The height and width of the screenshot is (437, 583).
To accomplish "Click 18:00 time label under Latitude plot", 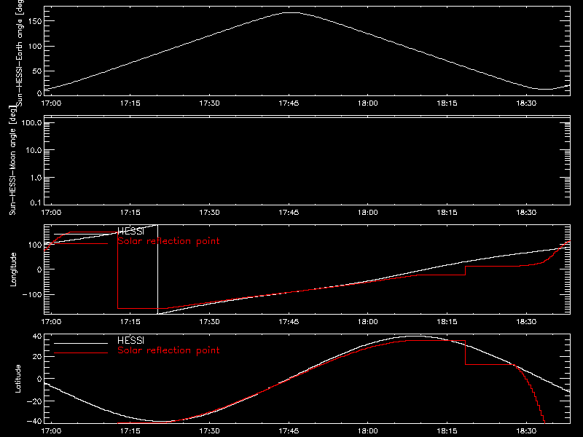I will [368, 431].
